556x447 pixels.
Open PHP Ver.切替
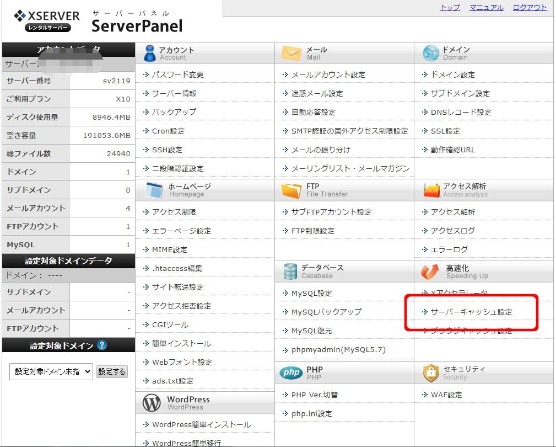tap(315, 395)
